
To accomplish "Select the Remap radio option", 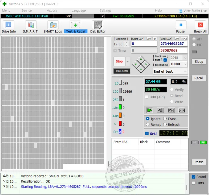I will click(148, 125).
